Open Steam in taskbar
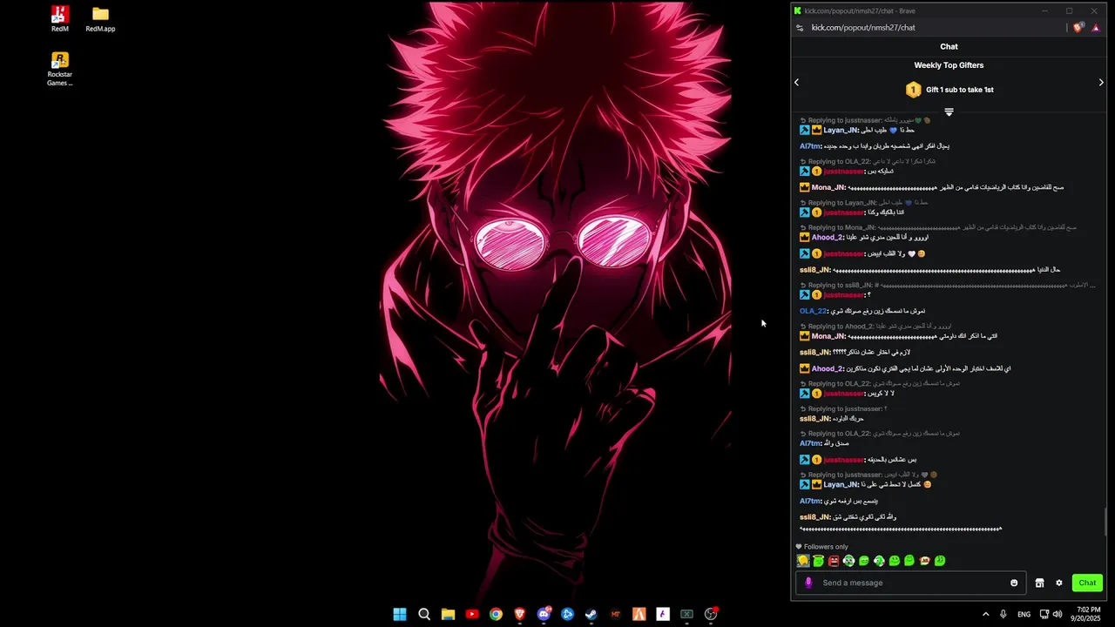1115x627 pixels. 591,614
